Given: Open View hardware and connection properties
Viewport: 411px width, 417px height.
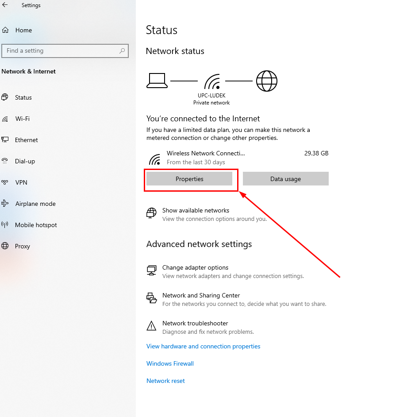Looking at the screenshot, I should tap(203, 347).
